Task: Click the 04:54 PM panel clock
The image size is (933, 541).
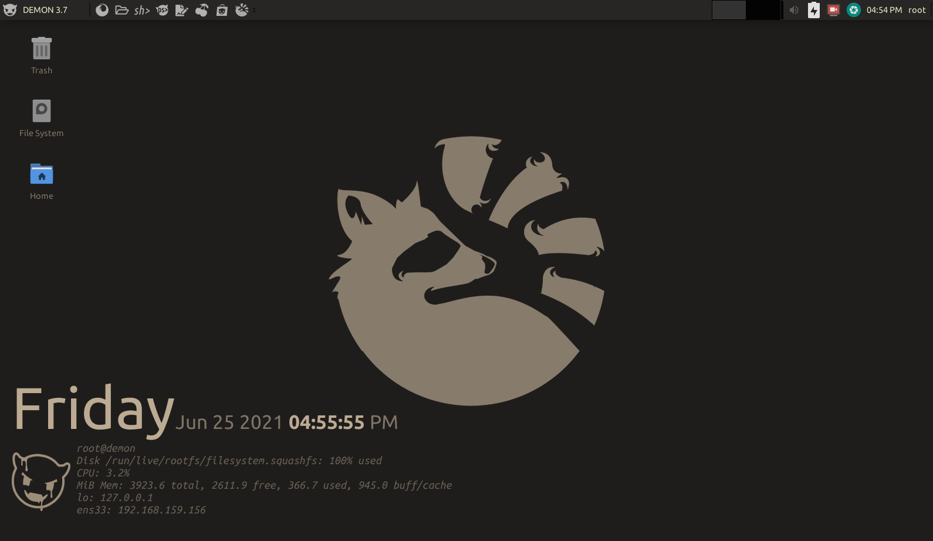Action: click(x=884, y=10)
